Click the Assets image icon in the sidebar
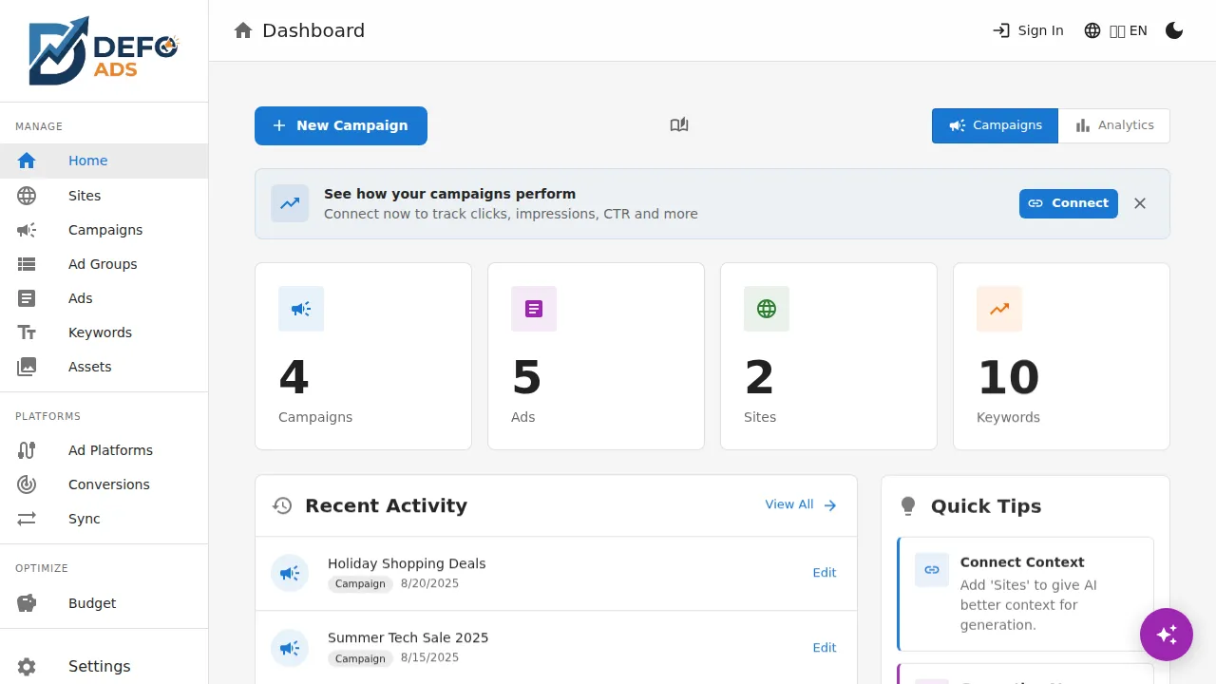The height and width of the screenshot is (684, 1216). pos(27,367)
